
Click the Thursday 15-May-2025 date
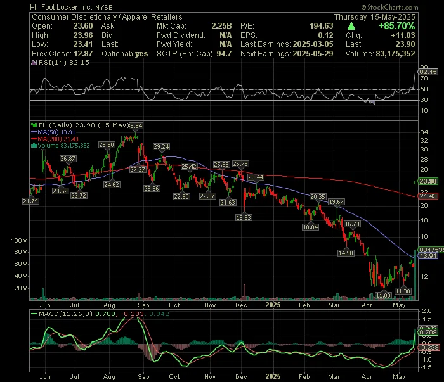(x=375, y=17)
